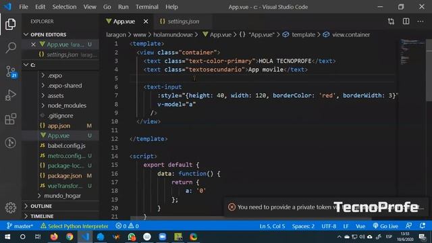This screenshot has width=432, height=243.
Task: Close the App.vue editor tab
Action: (146, 22)
